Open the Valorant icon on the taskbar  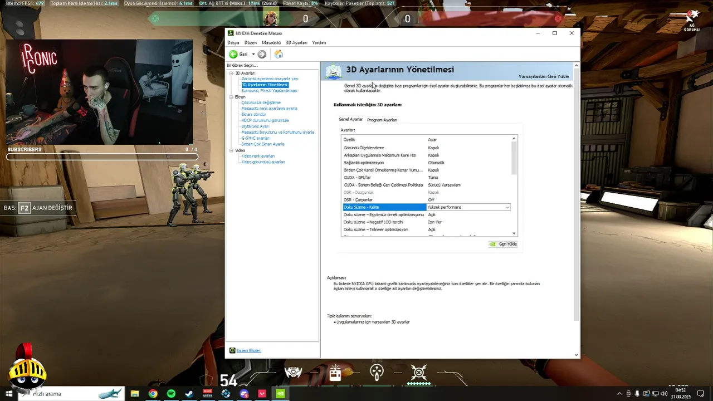tap(262, 394)
